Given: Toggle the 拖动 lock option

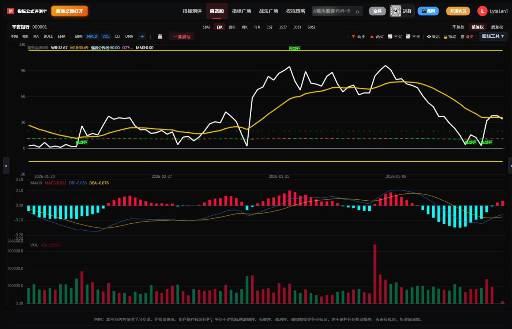Looking at the screenshot, I should click(x=450, y=37).
